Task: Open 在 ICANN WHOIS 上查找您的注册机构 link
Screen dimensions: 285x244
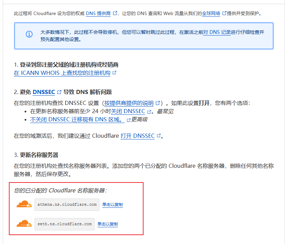Action: pyautogui.click(x=62, y=73)
